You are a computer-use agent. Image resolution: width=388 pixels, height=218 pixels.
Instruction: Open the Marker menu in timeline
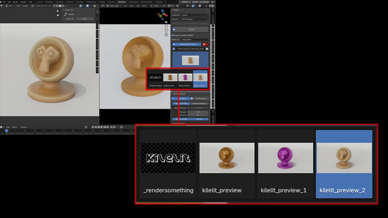tap(15, 127)
